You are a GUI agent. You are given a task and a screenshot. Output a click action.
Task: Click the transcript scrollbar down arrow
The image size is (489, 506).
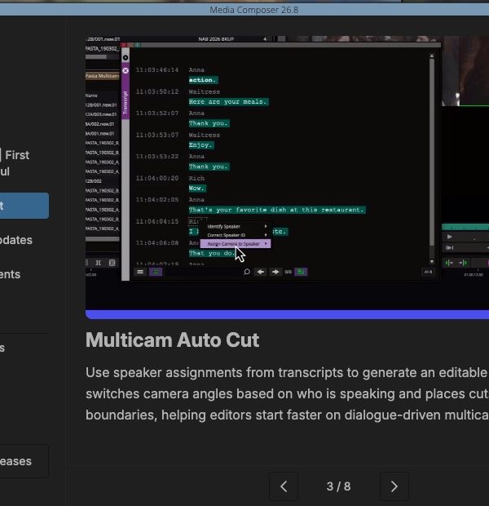pyautogui.click(x=432, y=262)
